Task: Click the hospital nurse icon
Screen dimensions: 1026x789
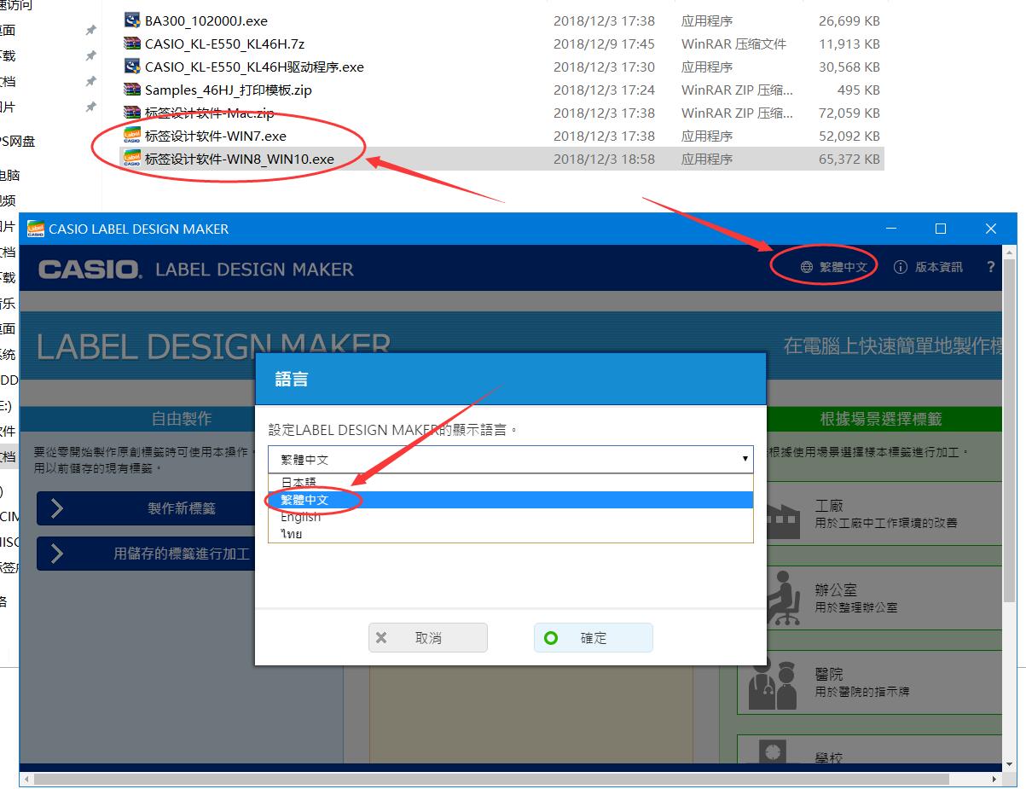Action: (774, 685)
